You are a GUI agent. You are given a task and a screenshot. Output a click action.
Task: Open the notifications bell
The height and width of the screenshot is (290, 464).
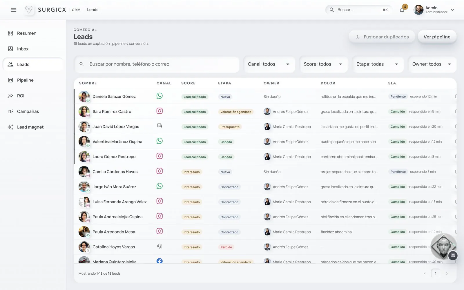[x=402, y=10]
